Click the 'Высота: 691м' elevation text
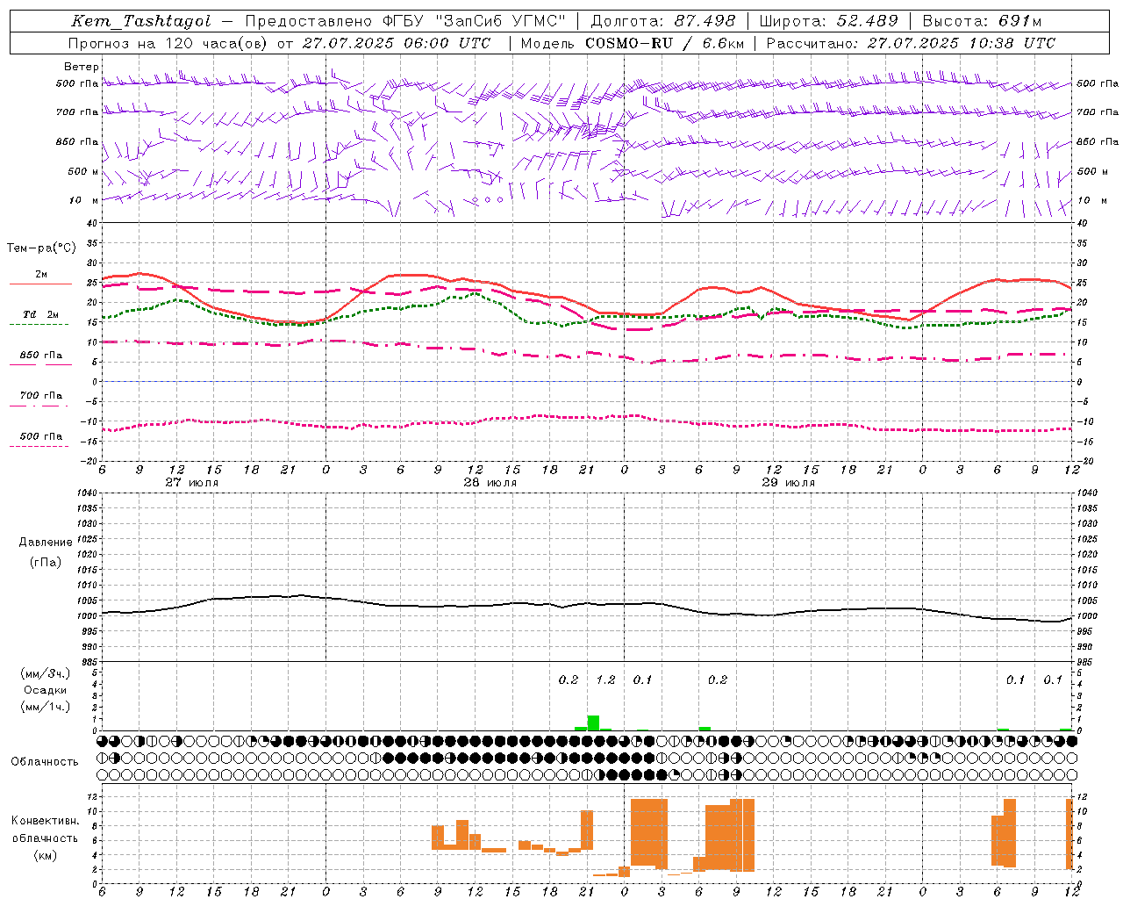This screenshot has height=899, width=1123. tap(982, 21)
